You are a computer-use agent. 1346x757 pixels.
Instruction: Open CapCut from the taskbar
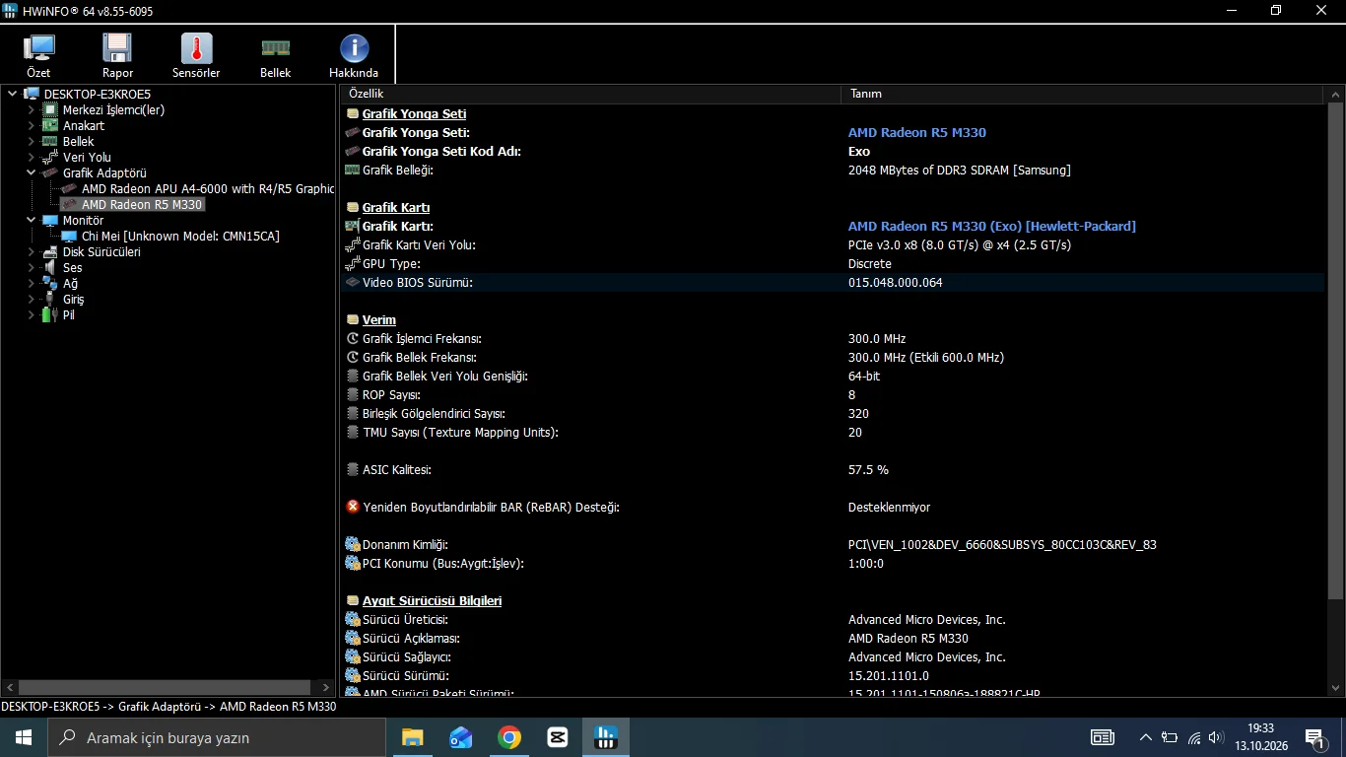tap(557, 737)
